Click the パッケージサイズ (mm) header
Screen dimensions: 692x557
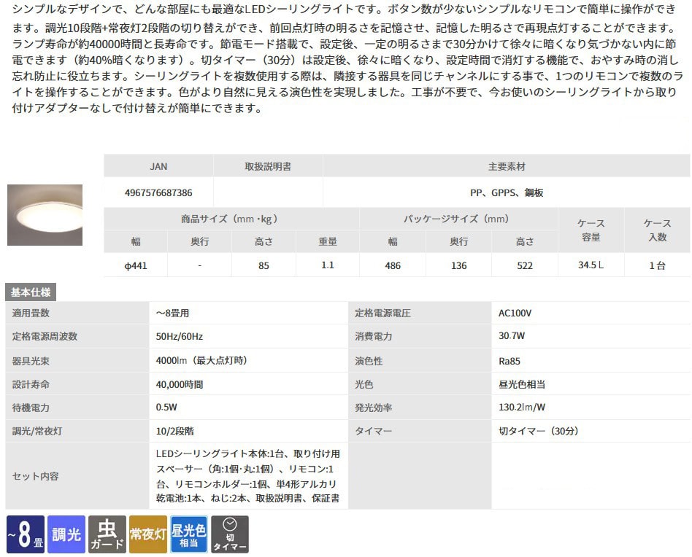tap(457, 219)
